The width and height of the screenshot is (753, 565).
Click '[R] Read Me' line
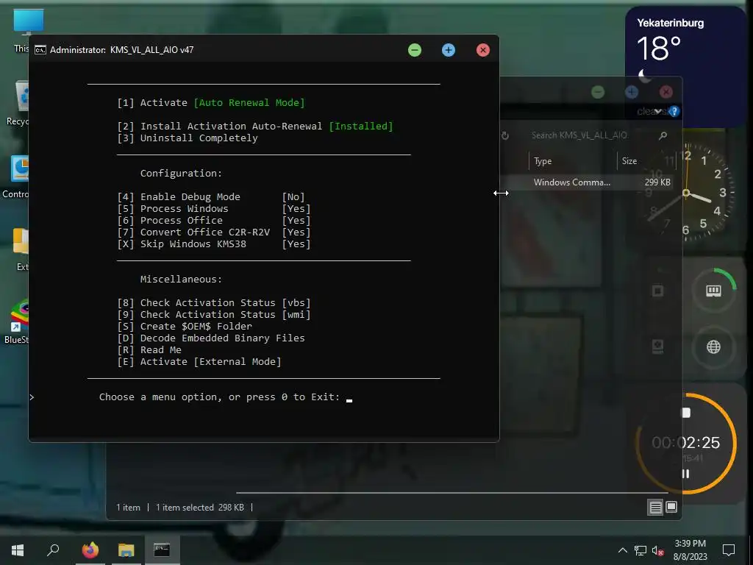pos(149,350)
